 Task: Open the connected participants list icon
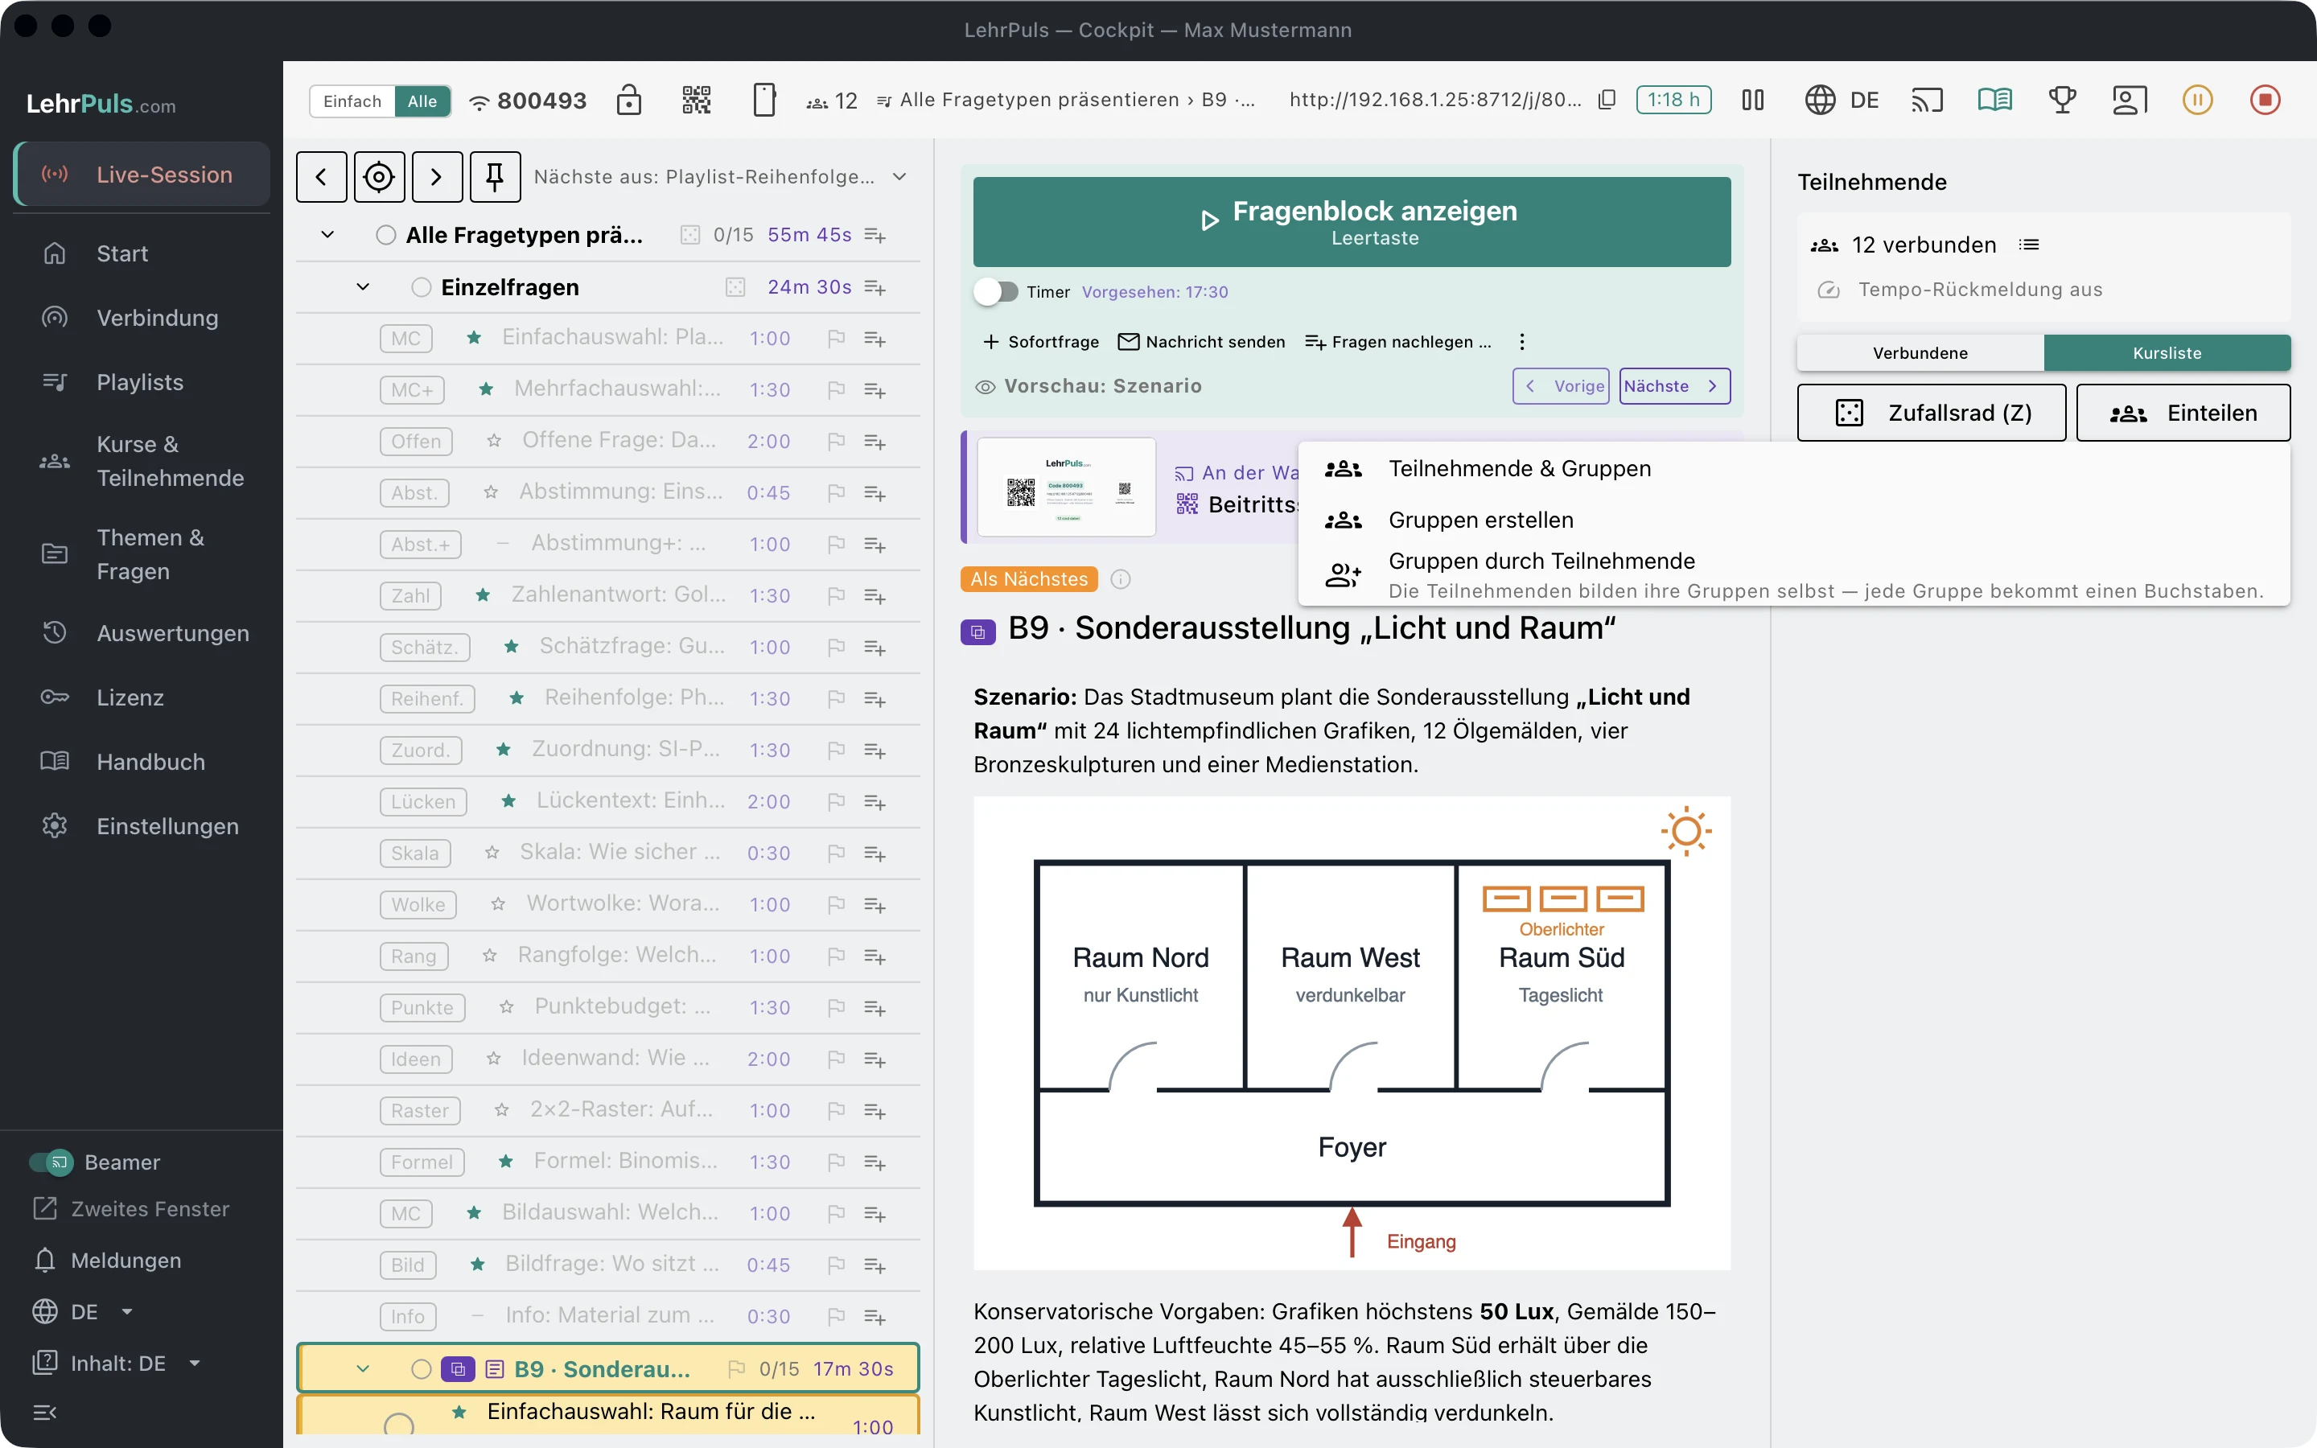[2029, 245]
